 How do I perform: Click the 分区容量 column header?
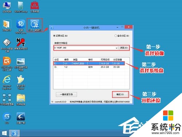click(x=118, y=60)
